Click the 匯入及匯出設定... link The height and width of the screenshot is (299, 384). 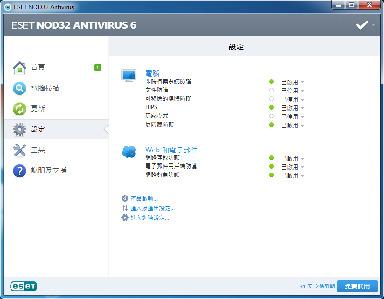tap(152, 208)
